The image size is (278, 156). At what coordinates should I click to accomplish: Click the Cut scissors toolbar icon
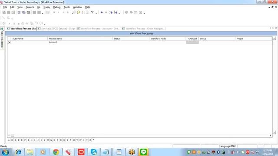coord(19,13)
